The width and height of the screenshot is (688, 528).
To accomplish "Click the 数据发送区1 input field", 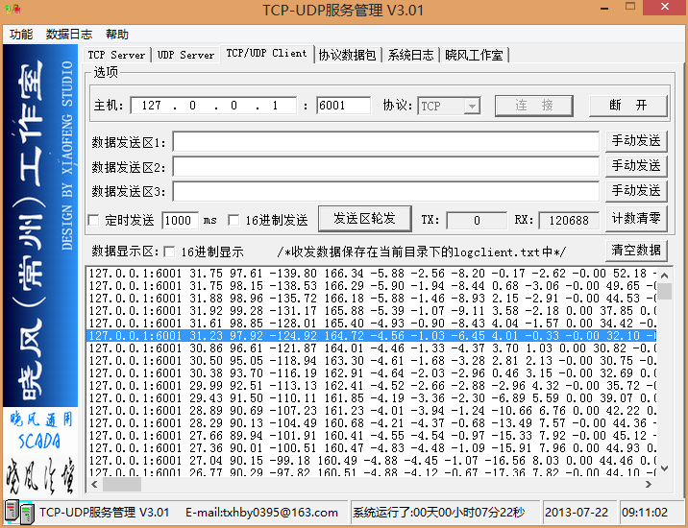I will coord(386,142).
